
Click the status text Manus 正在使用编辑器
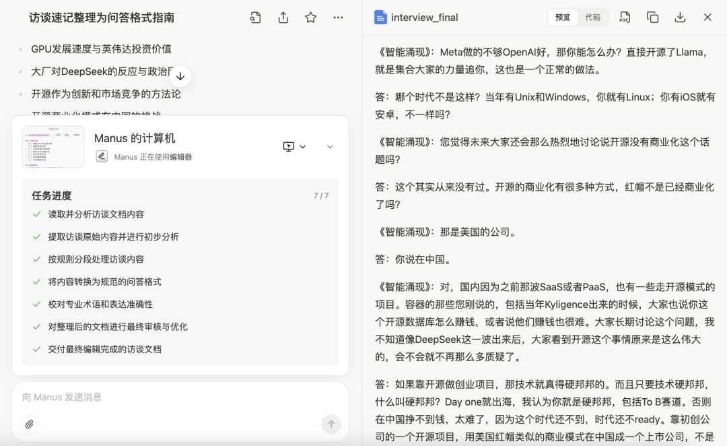[x=153, y=157]
